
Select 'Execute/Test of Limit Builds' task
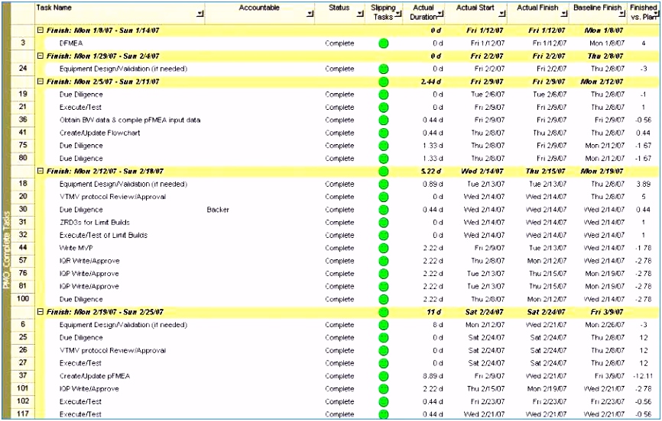(103, 235)
